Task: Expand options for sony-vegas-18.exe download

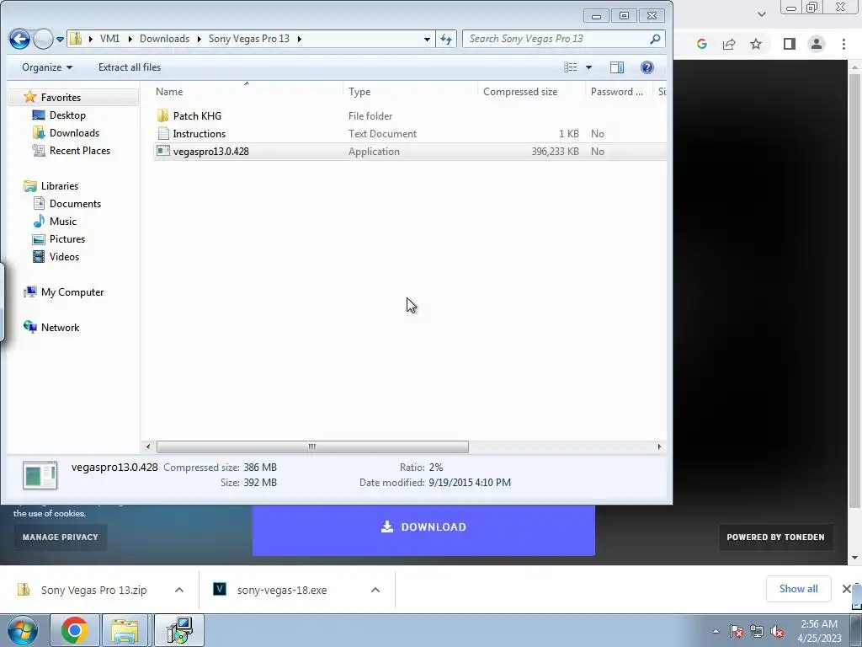Action: pos(375,590)
